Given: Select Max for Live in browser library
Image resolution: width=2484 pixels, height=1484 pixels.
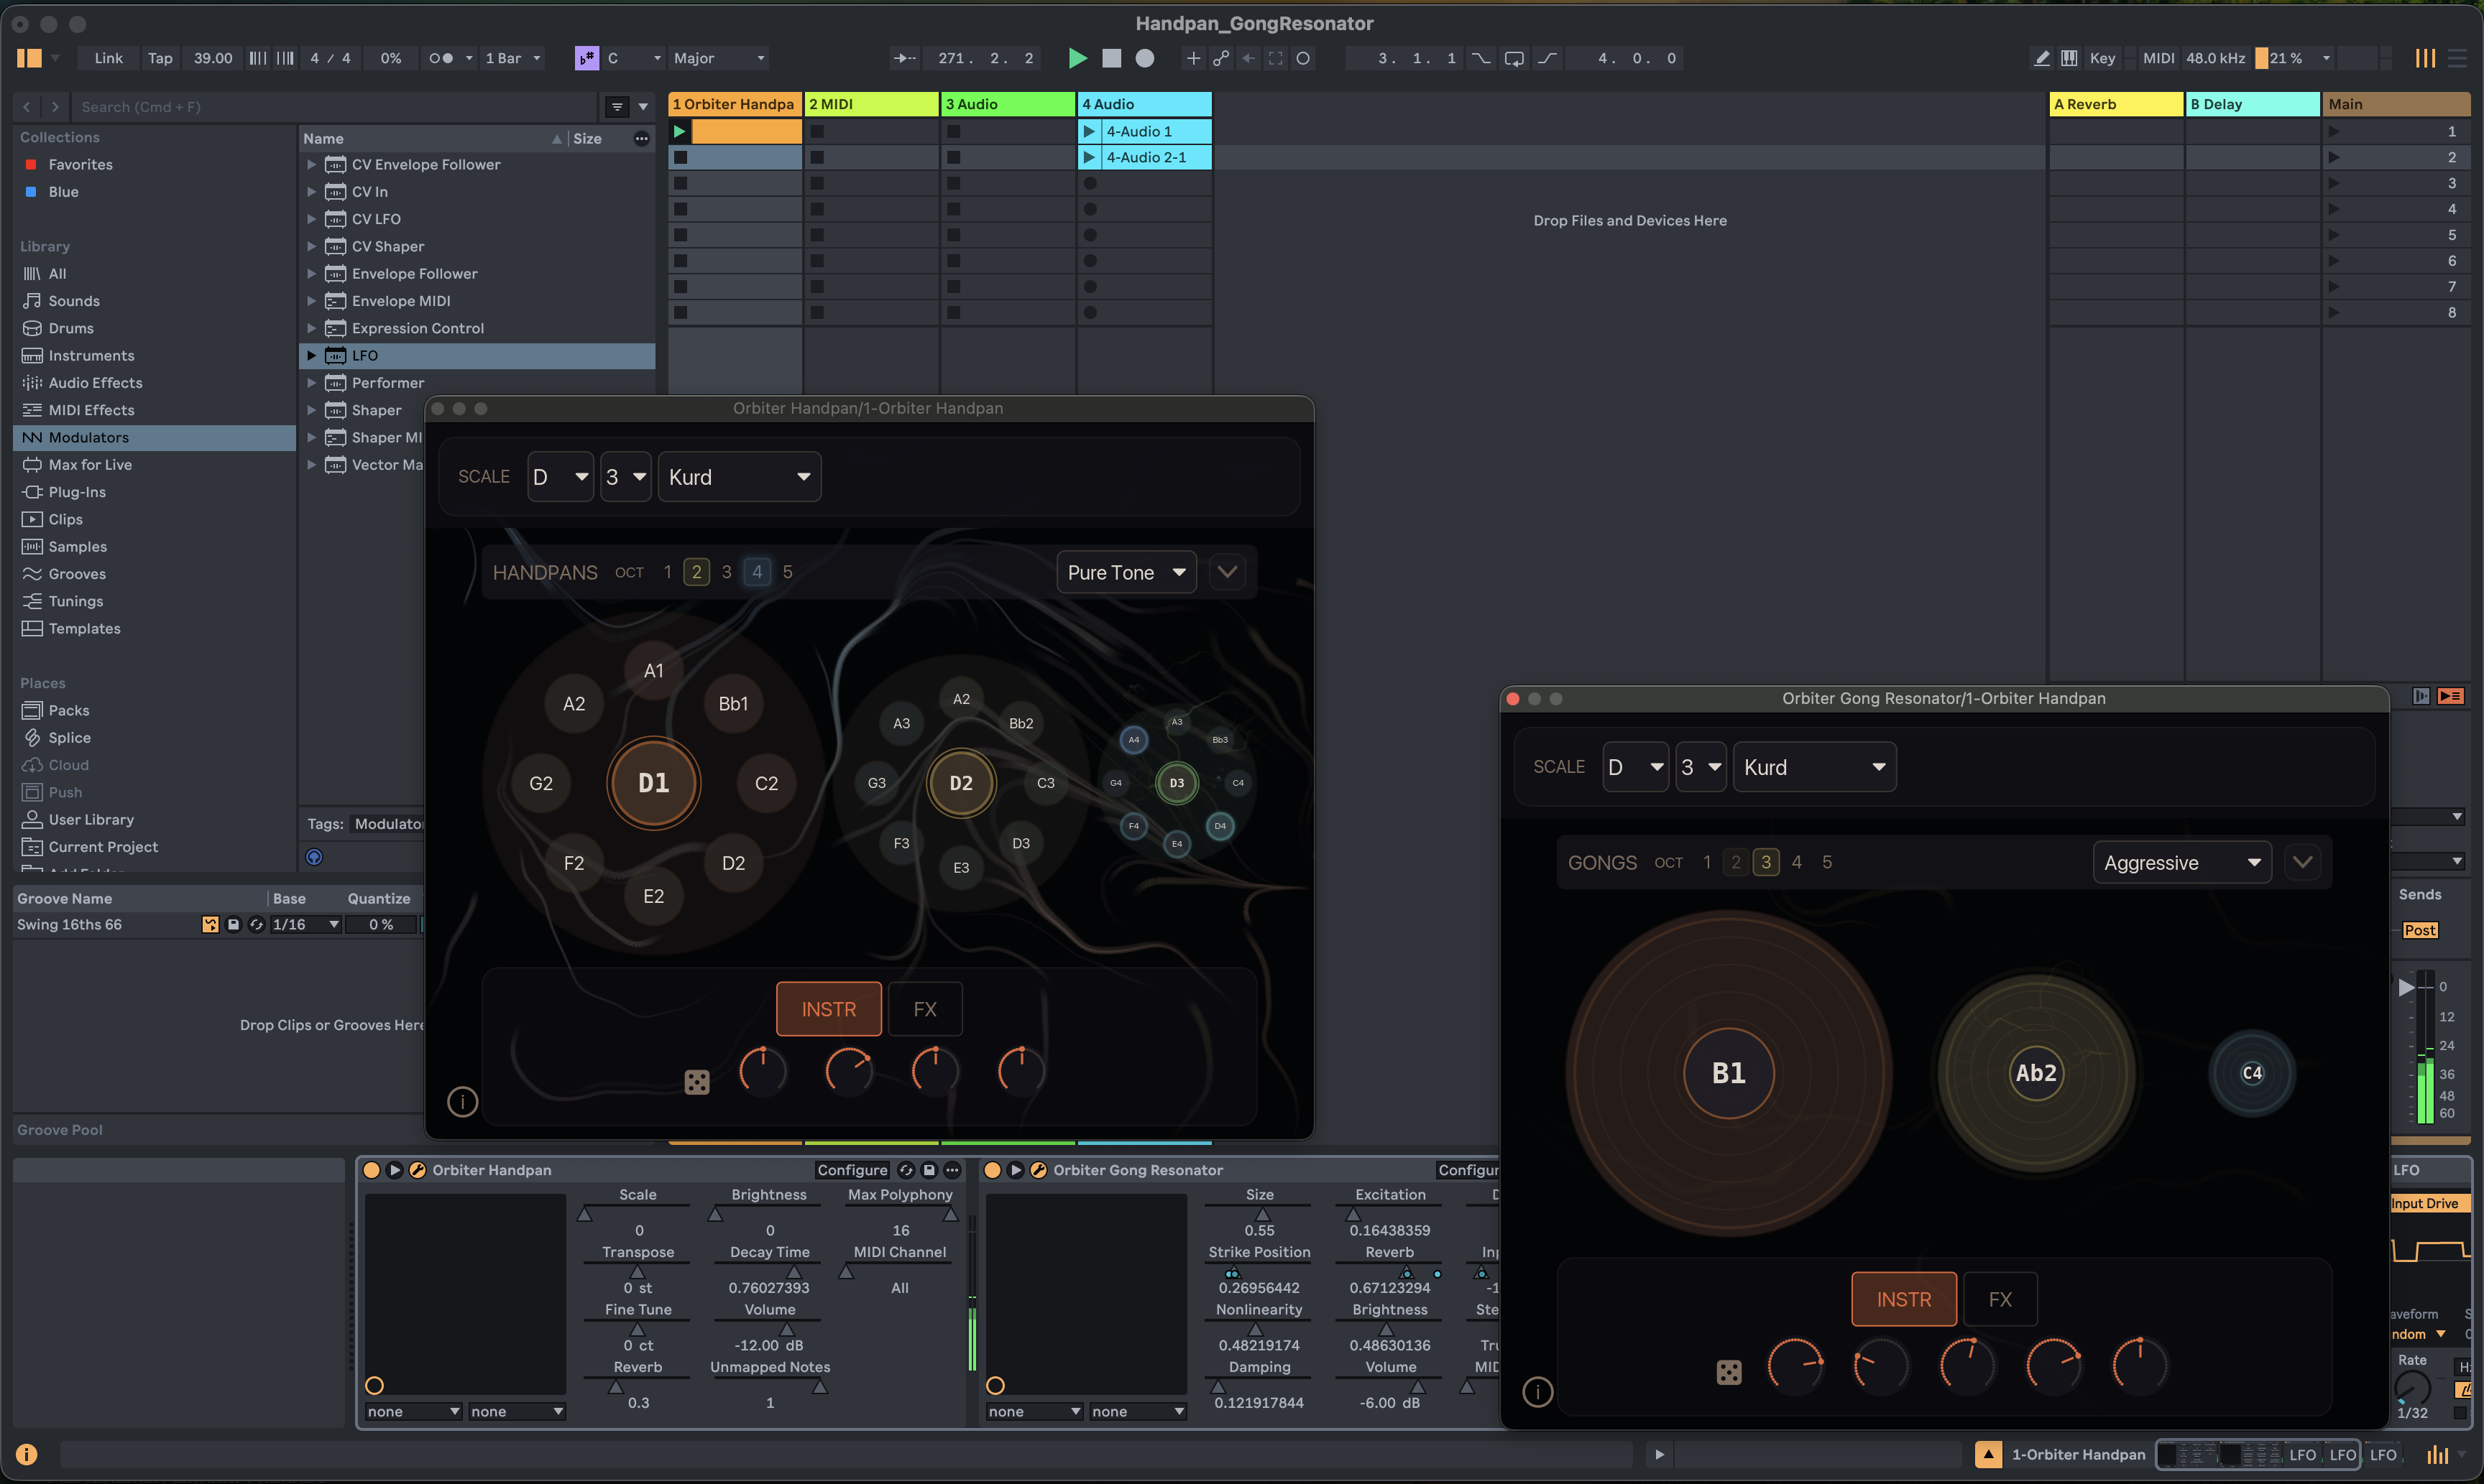Looking at the screenshot, I should pos(90,464).
